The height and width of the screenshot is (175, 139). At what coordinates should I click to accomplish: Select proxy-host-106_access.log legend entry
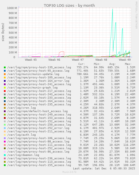(39, 138)
